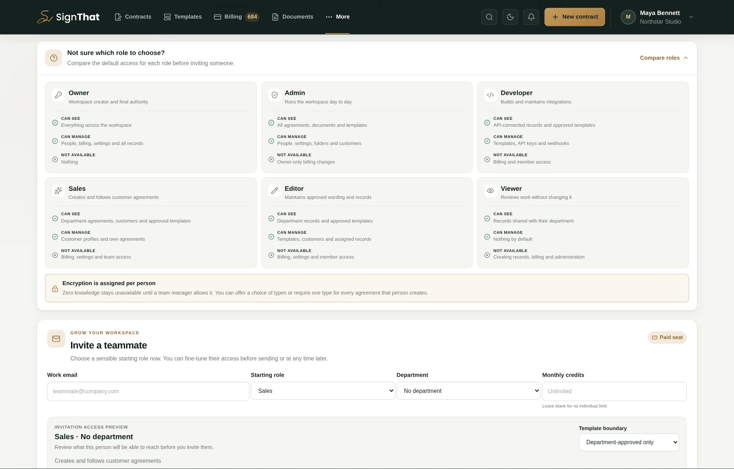Viewport: 734px width, 469px height.
Task: Open the Starting role dropdown
Action: [x=323, y=391]
